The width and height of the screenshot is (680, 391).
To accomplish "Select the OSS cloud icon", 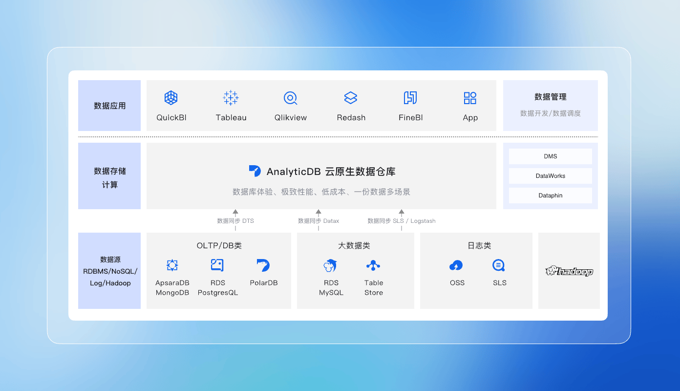I will pos(456,265).
